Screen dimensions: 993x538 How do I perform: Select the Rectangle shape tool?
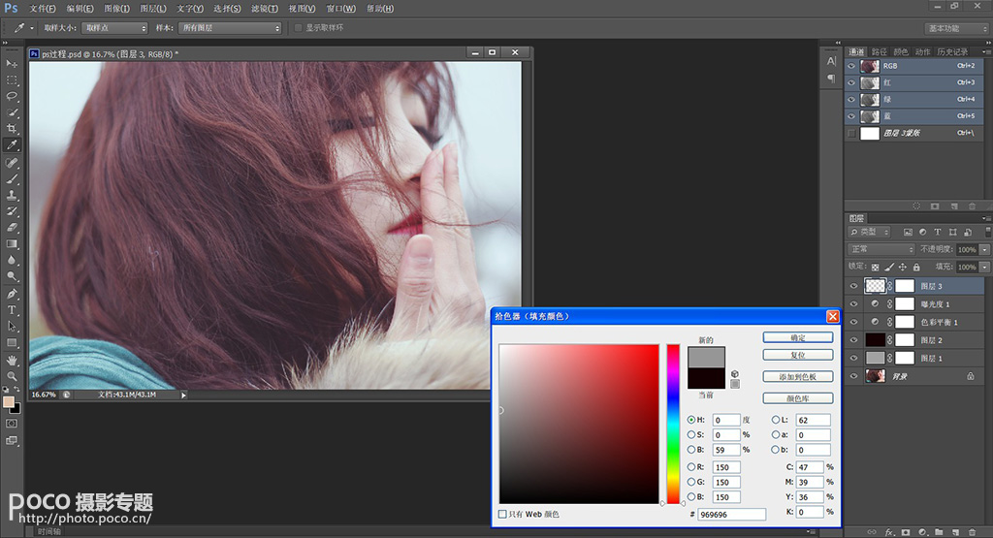click(12, 343)
